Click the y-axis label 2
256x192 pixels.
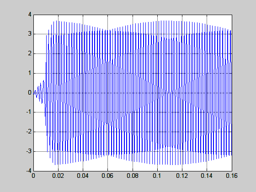pos(30,53)
